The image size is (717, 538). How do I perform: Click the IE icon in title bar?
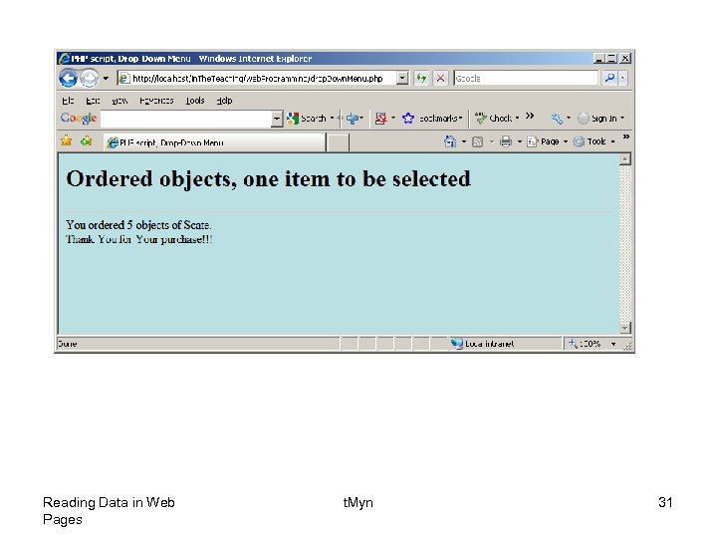coord(64,59)
